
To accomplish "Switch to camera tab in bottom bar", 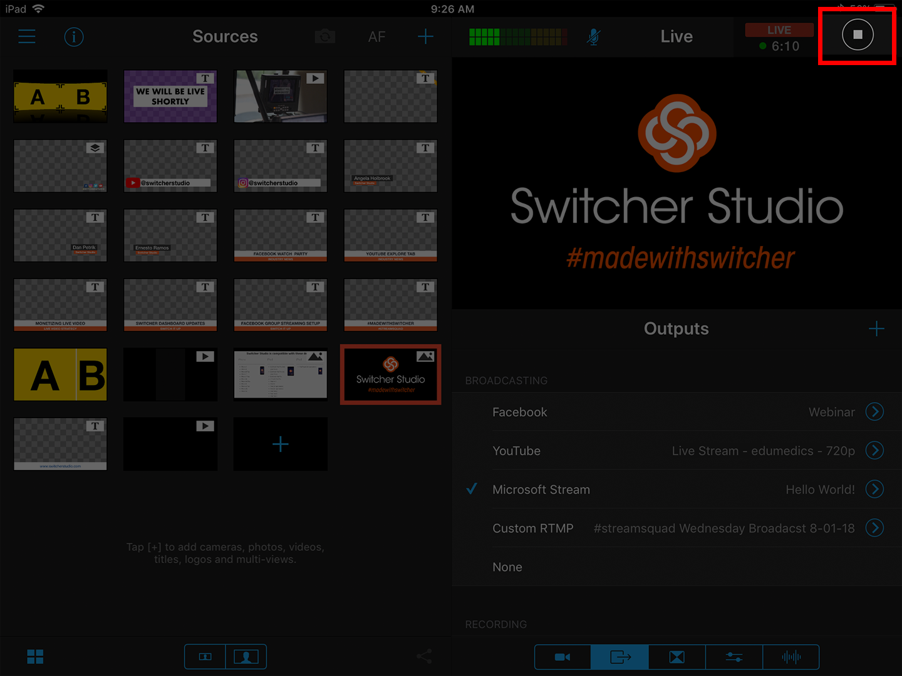I will coord(562,657).
